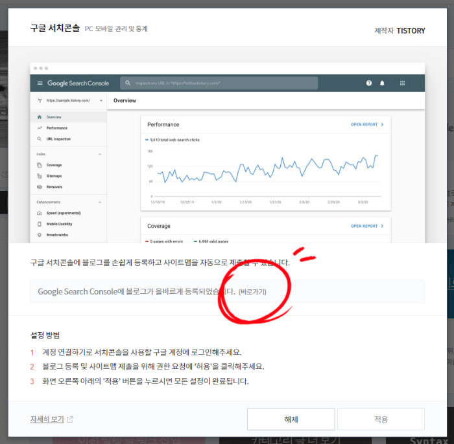454x444 pixels.
Task: Click the Overview page heading in preview
Action: click(x=125, y=100)
